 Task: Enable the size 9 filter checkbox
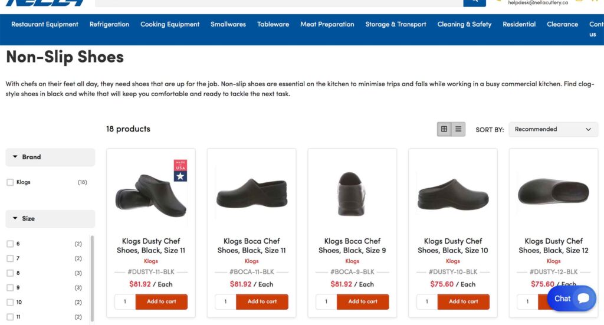(x=10, y=288)
